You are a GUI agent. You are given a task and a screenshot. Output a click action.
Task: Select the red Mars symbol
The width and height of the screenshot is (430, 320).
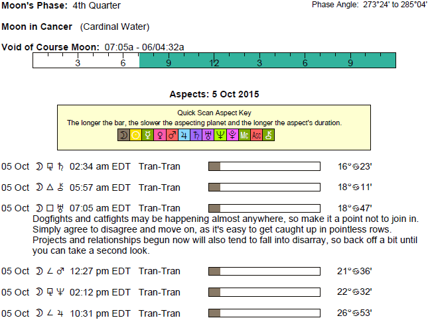click(172, 135)
